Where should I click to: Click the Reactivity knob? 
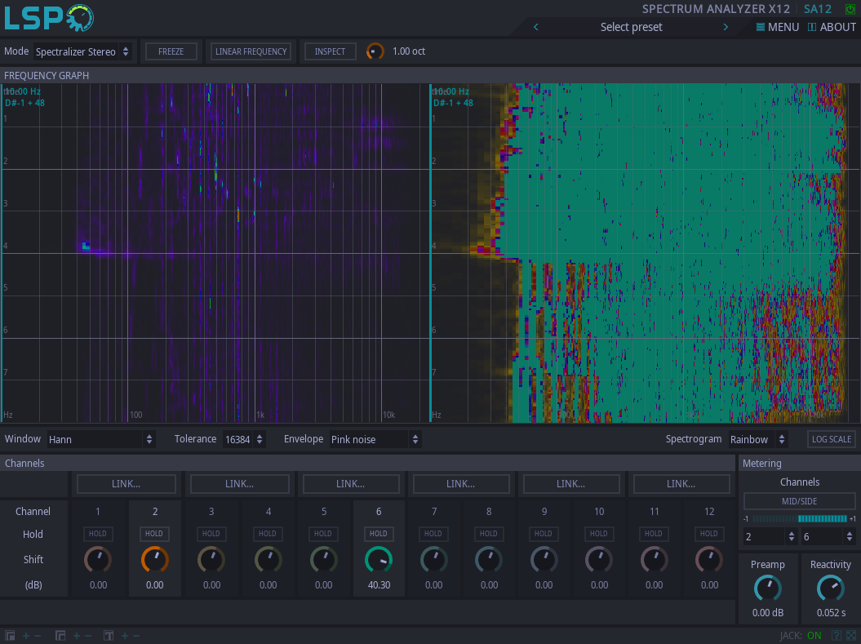point(830,588)
